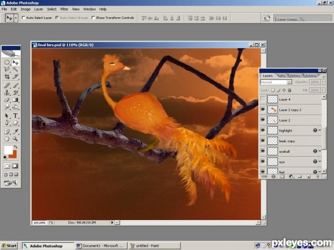
Task: Hide the eye layer
Action: coord(263,161)
